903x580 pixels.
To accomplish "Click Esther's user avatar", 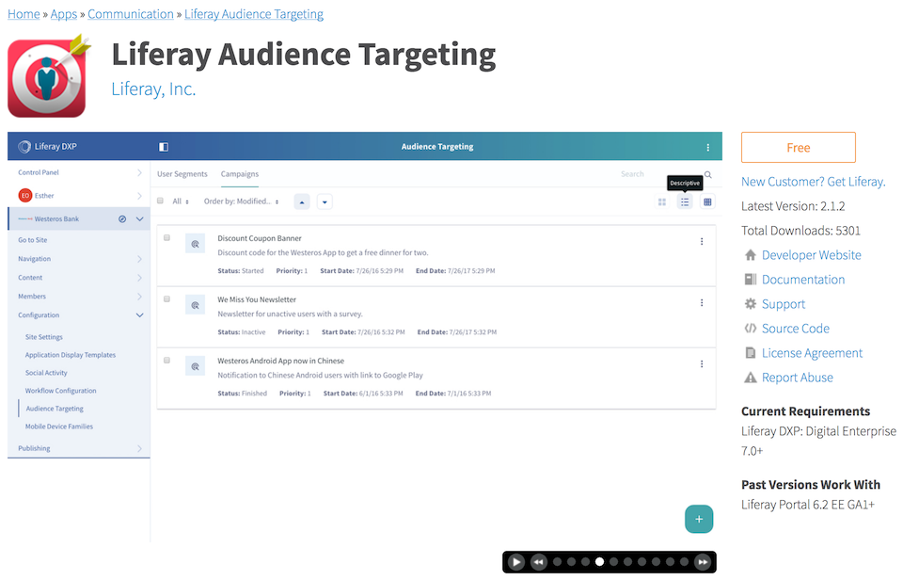I will pos(24,196).
